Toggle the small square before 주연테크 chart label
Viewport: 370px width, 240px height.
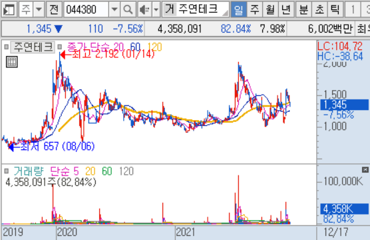[7, 47]
